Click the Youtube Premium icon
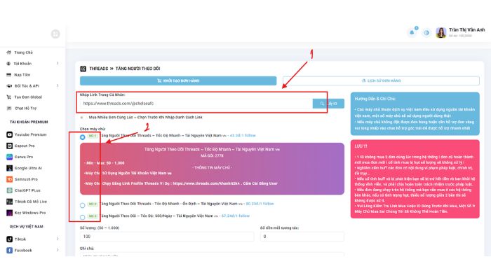The height and width of the screenshot is (280, 491). click(9, 134)
